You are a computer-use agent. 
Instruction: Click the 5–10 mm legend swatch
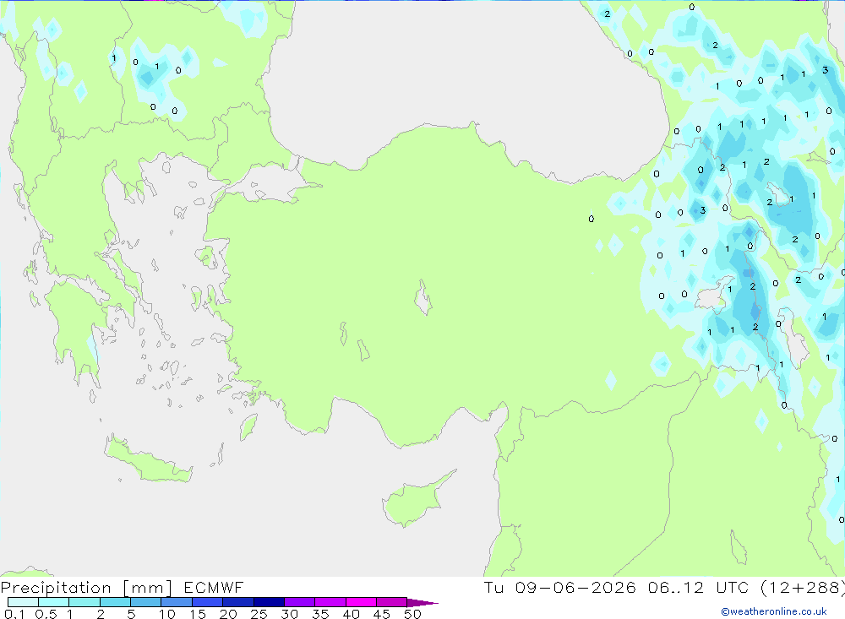click(x=146, y=602)
